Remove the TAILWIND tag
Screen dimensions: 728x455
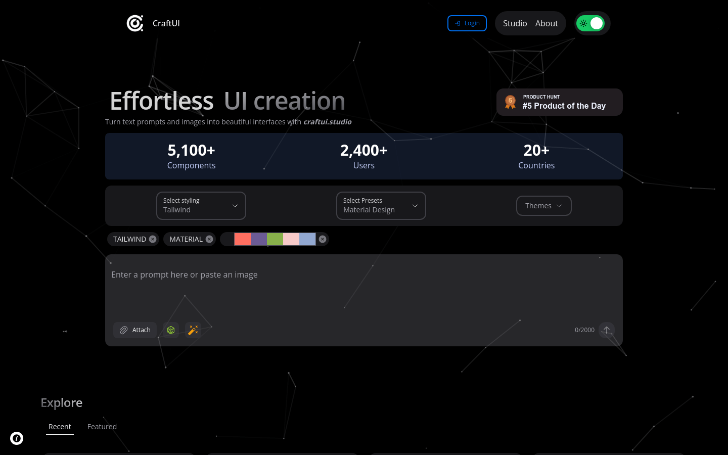click(153, 239)
